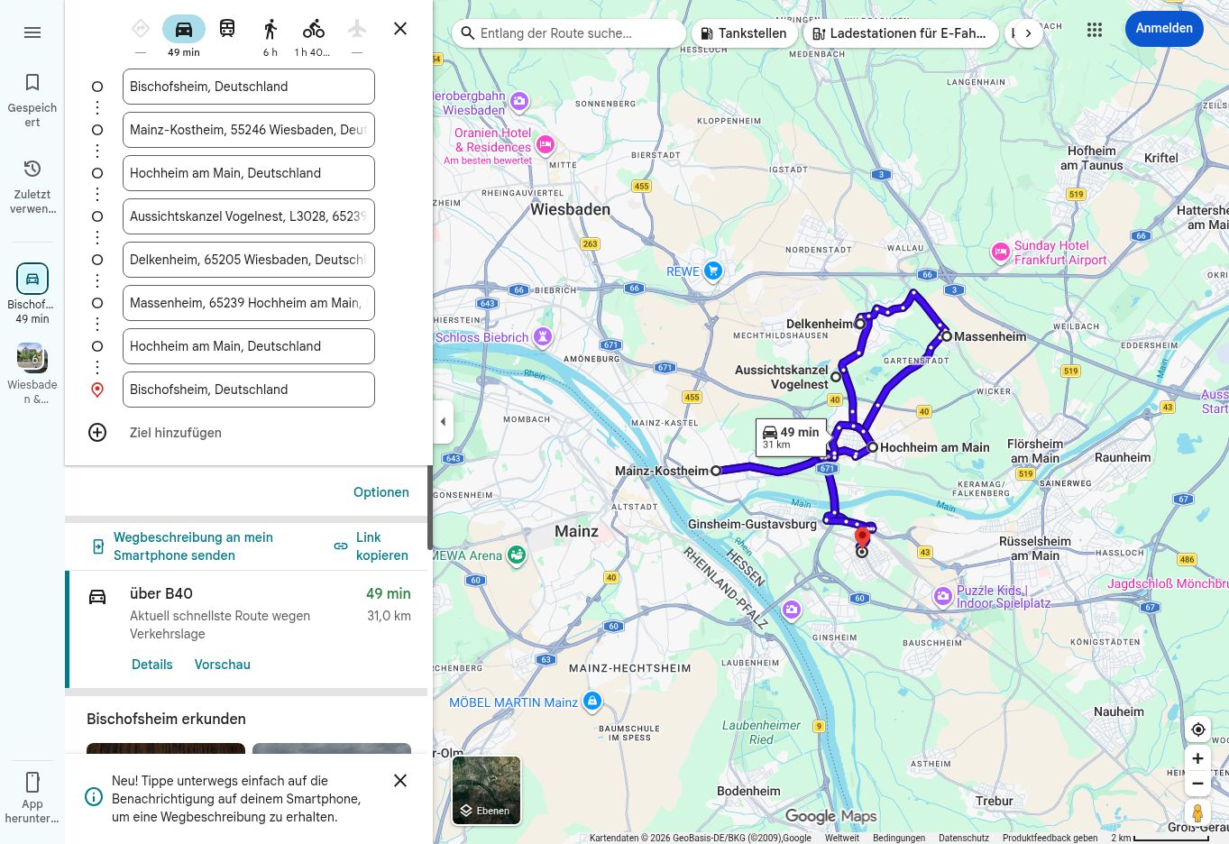Click the info icon in notification tip
Viewport: 1229px width, 844px height.
(94, 797)
